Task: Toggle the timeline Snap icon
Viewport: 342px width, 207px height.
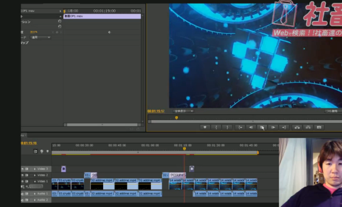Action: point(35,152)
